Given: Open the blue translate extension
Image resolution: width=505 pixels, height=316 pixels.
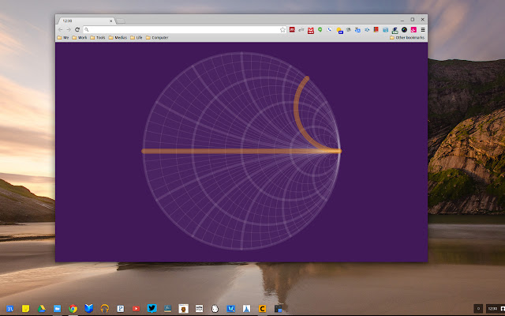Looking at the screenshot, I should pyautogui.click(x=357, y=30).
